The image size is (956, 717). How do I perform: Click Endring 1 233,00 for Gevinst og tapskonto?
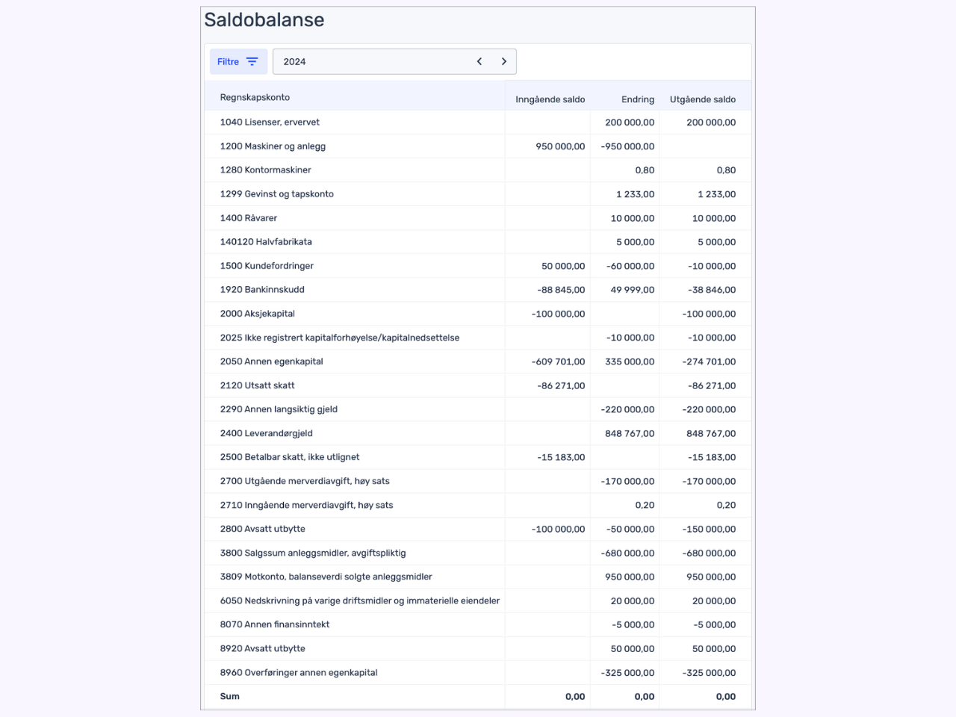636,194
